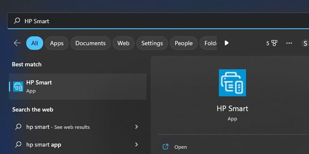Click the 'Best match' heading
This screenshot has width=309, height=154.
(x=27, y=64)
